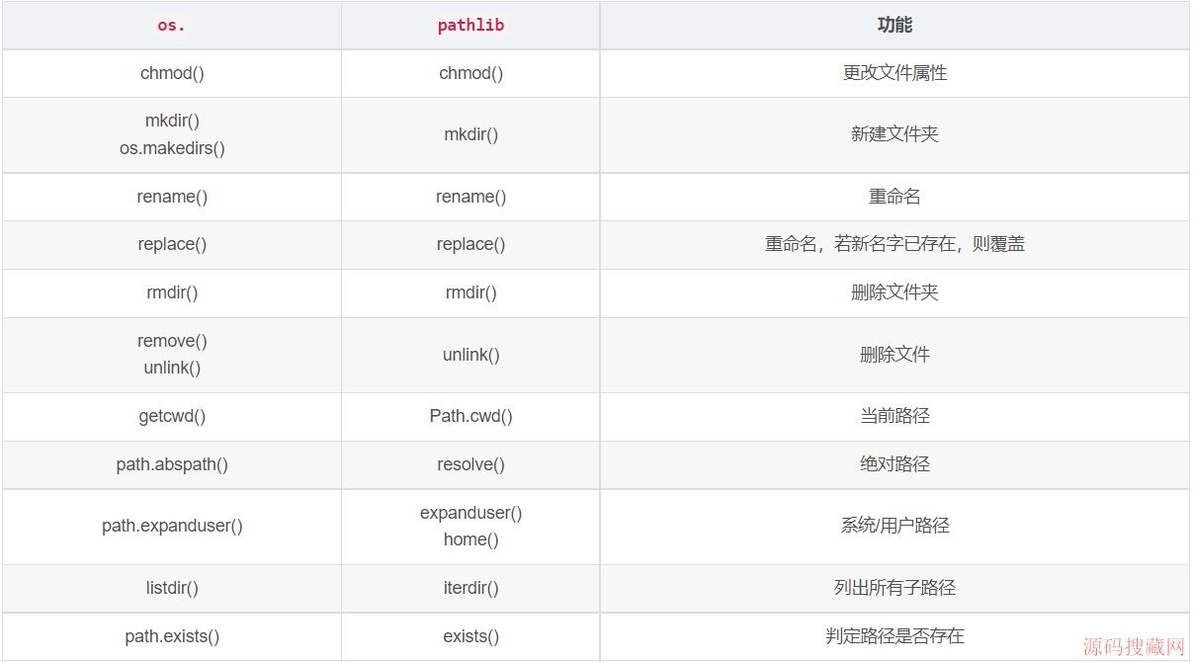Click the home() text in pathlib column
This screenshot has height=662, width=1193.
pyautogui.click(x=470, y=539)
